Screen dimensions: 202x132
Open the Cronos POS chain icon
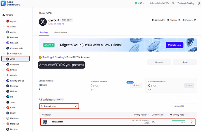8,54
